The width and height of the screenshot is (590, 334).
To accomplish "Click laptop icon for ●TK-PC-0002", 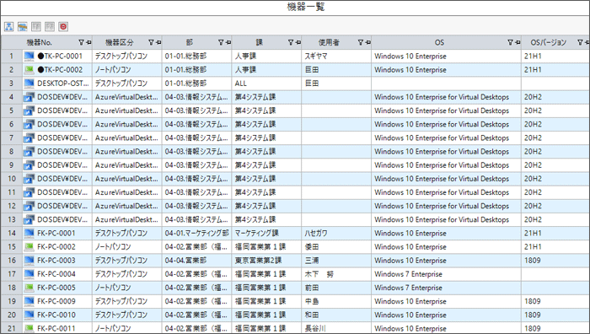I will click(29, 70).
